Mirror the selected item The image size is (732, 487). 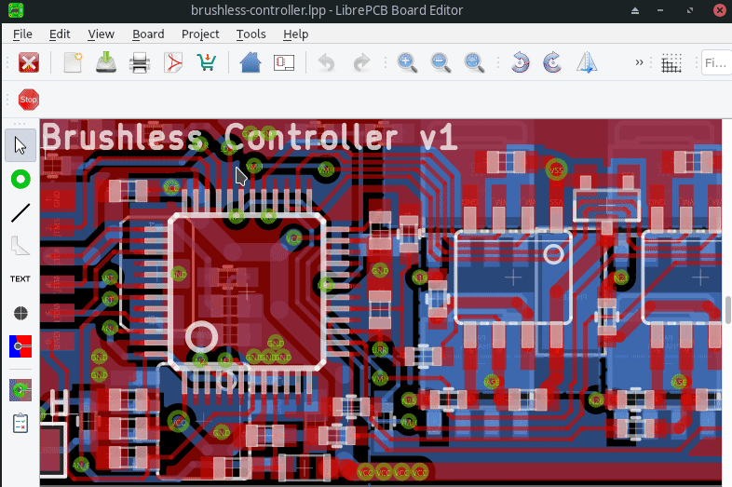tap(587, 62)
